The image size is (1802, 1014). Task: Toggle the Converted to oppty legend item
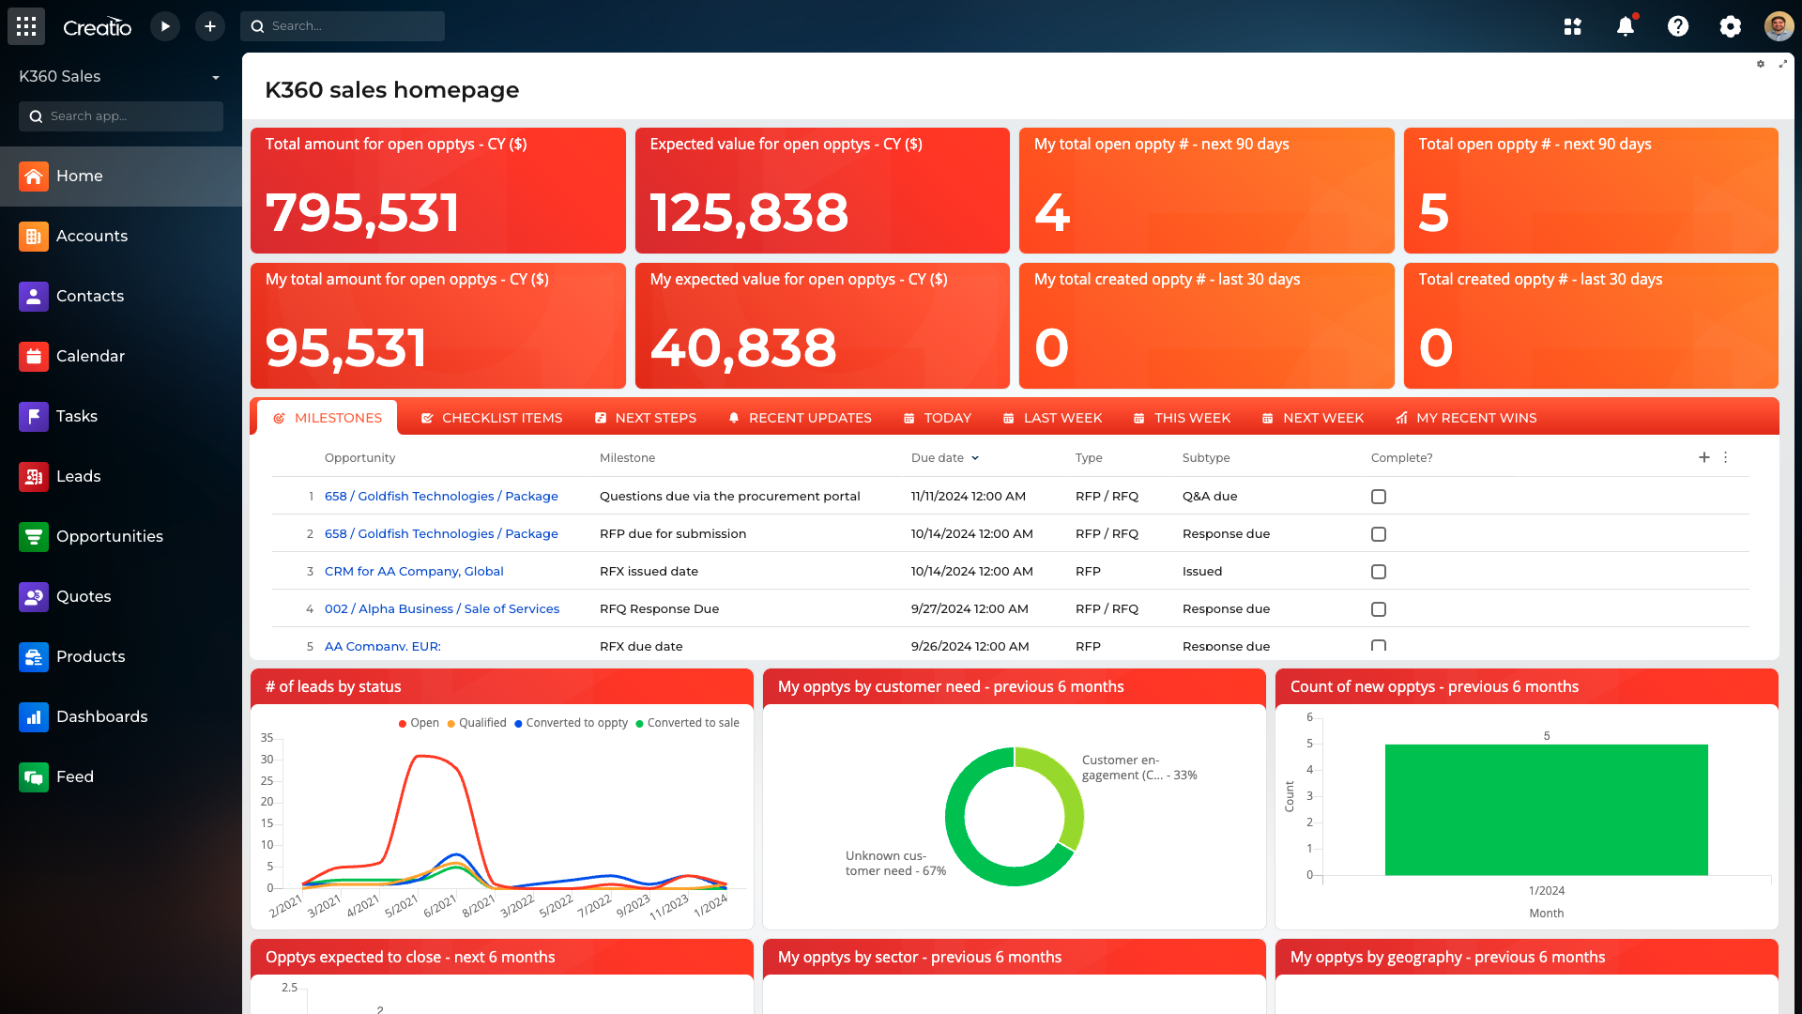click(572, 723)
